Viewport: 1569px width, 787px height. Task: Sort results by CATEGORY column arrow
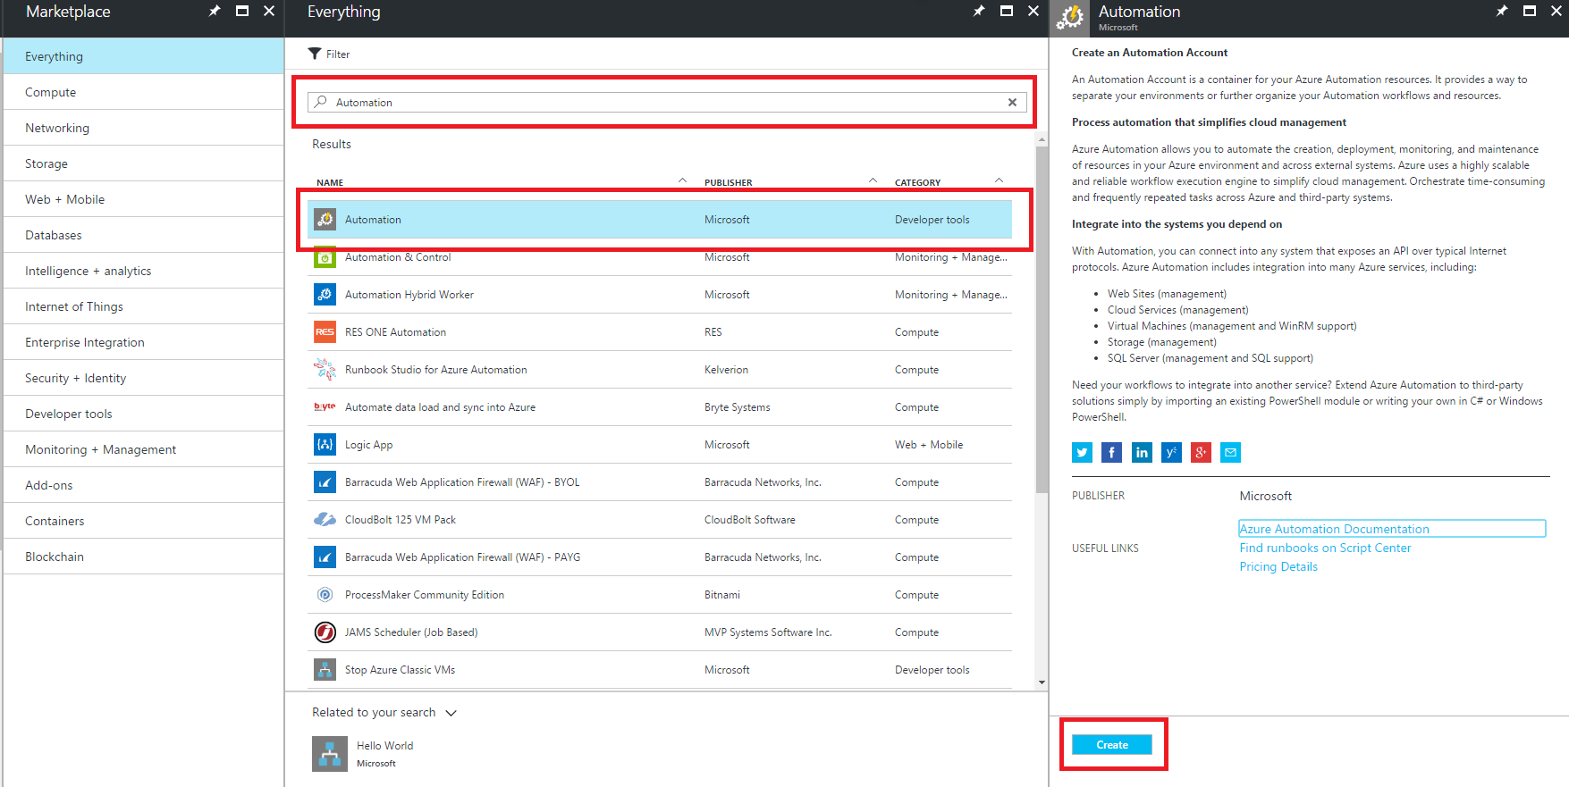point(999,180)
